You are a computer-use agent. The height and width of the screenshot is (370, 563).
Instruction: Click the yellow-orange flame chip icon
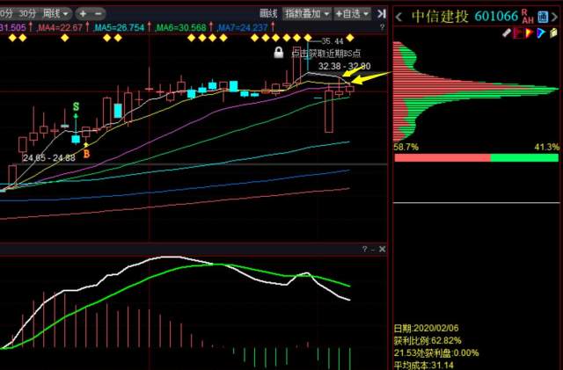tap(530, 33)
